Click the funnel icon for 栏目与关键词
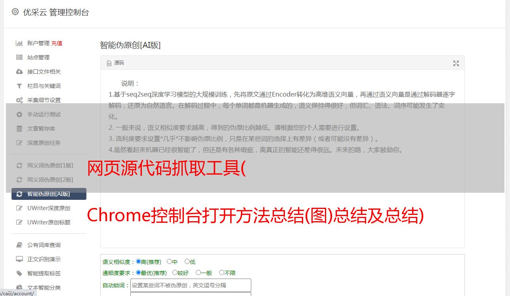This screenshot has height=296, width=510. tap(19, 86)
